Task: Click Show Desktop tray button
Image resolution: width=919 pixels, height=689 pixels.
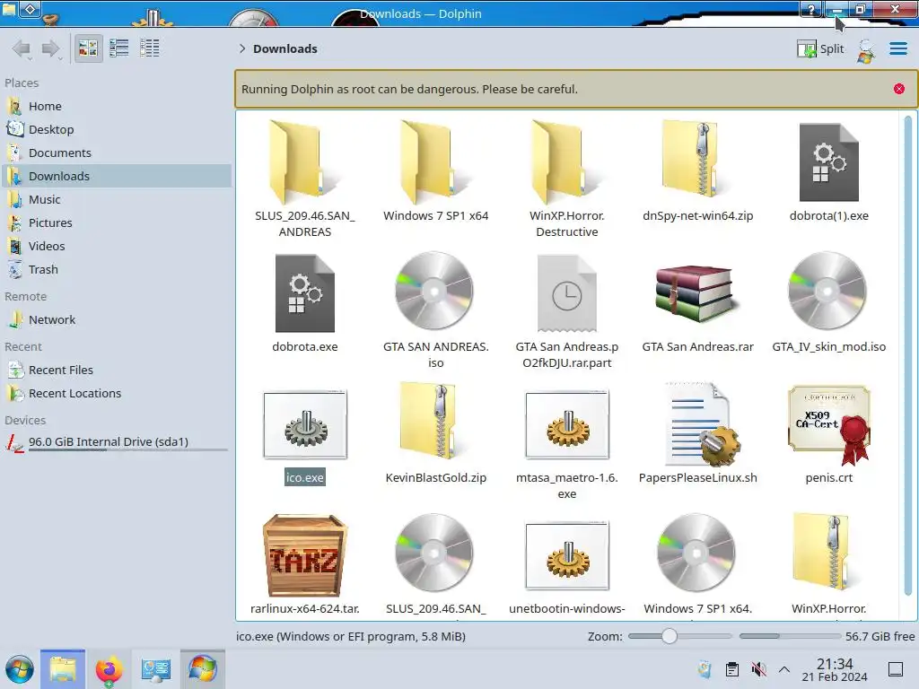Action: 896,669
